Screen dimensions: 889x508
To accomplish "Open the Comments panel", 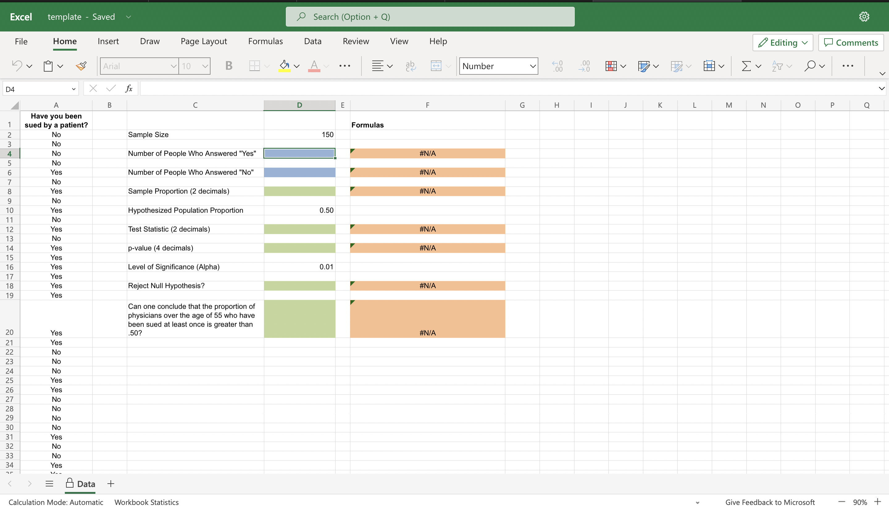I will (x=851, y=42).
